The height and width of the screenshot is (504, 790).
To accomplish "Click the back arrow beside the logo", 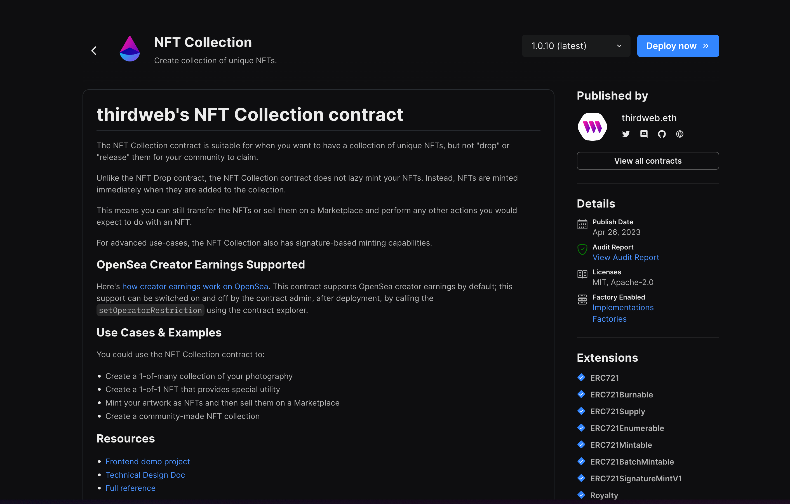I will [94, 51].
